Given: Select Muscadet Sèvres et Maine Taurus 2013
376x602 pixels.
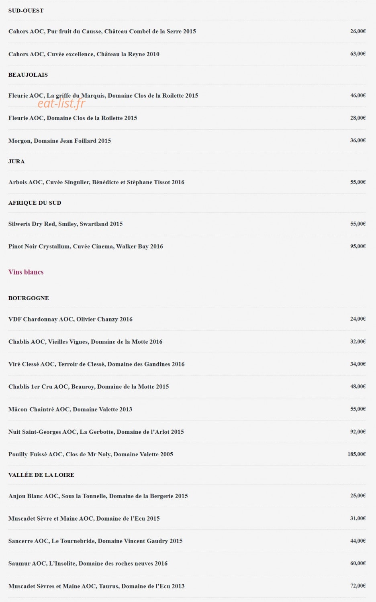Looking at the screenshot, I should pyautogui.click(x=96, y=586).
